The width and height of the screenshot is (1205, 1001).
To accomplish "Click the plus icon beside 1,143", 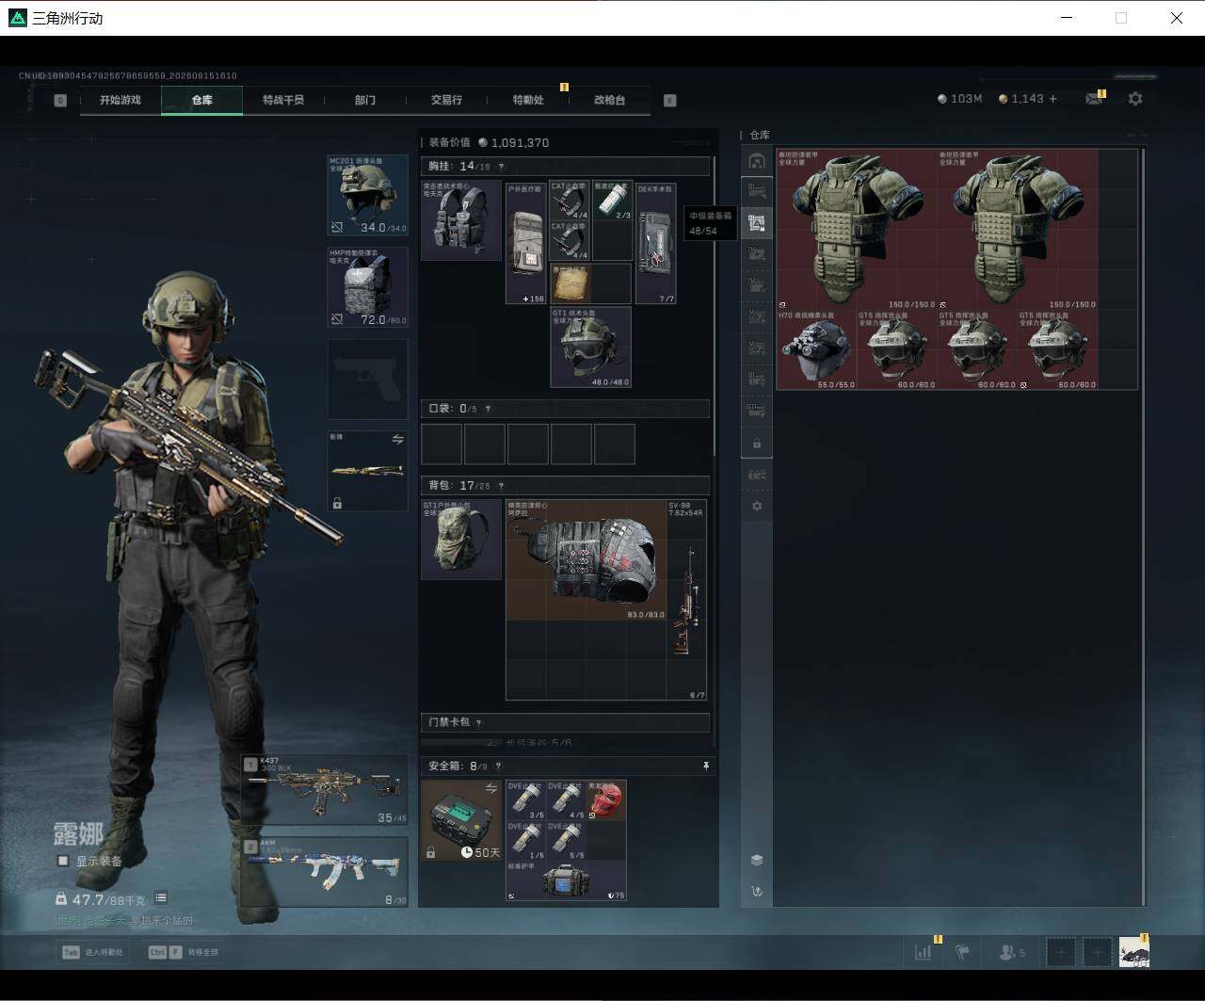I will 1052,99.
